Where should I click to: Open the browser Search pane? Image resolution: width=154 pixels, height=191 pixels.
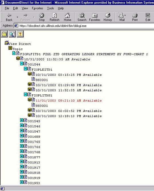pos(82,17)
